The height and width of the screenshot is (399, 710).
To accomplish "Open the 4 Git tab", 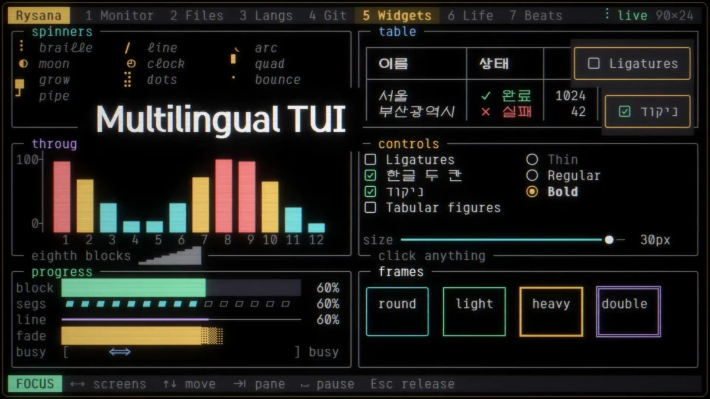I will [x=328, y=15].
